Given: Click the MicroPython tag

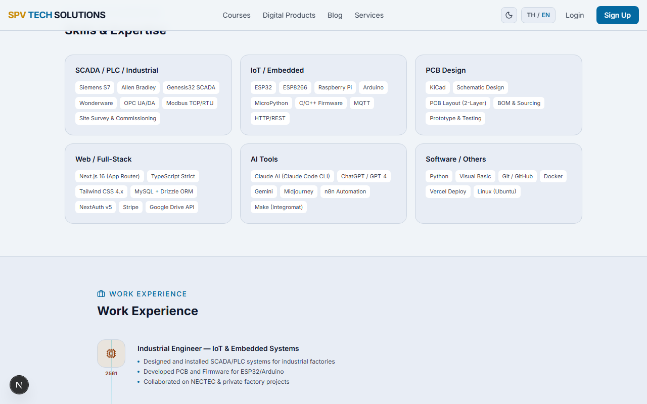Looking at the screenshot, I should [x=271, y=103].
